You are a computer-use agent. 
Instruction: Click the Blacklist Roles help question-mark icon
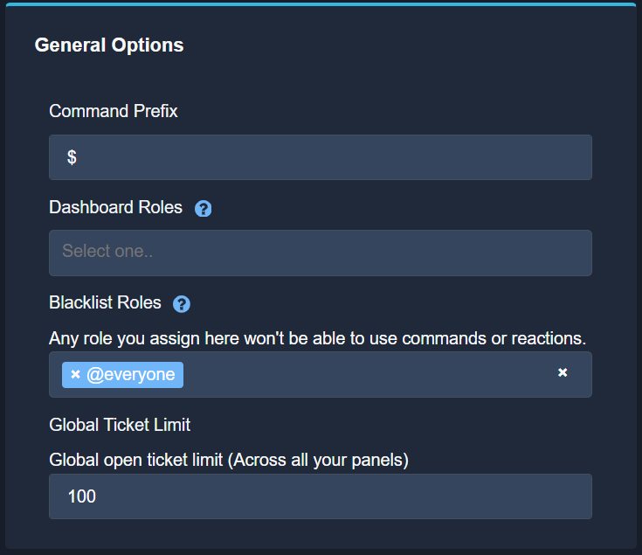point(182,303)
